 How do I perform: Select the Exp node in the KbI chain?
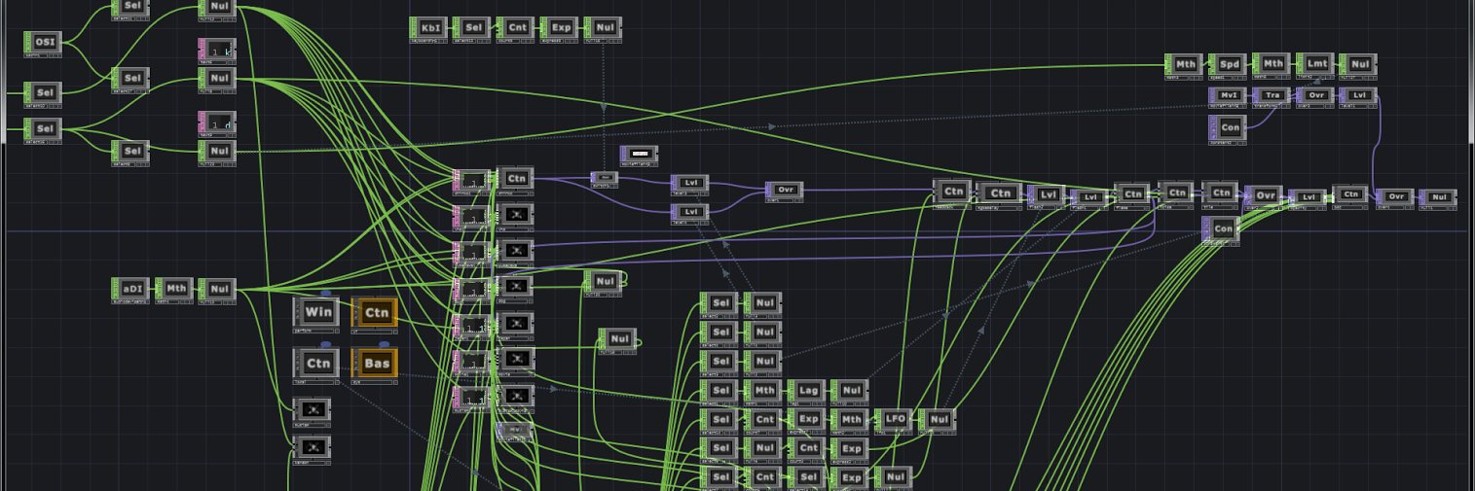point(560,28)
